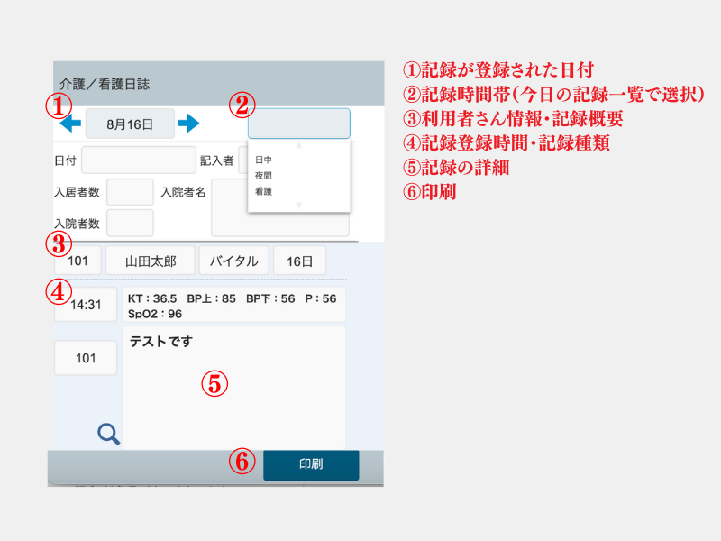Viewport: 721px width, 541px height.
Task: Select 夜間 from the dropdown list
Action: click(264, 176)
